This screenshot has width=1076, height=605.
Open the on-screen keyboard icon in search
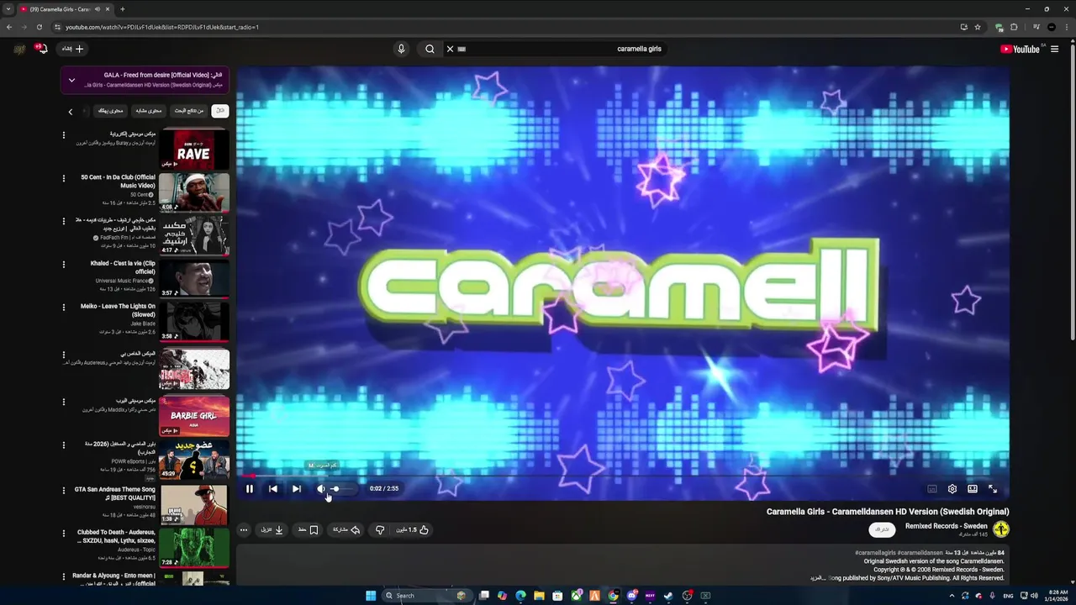point(462,49)
